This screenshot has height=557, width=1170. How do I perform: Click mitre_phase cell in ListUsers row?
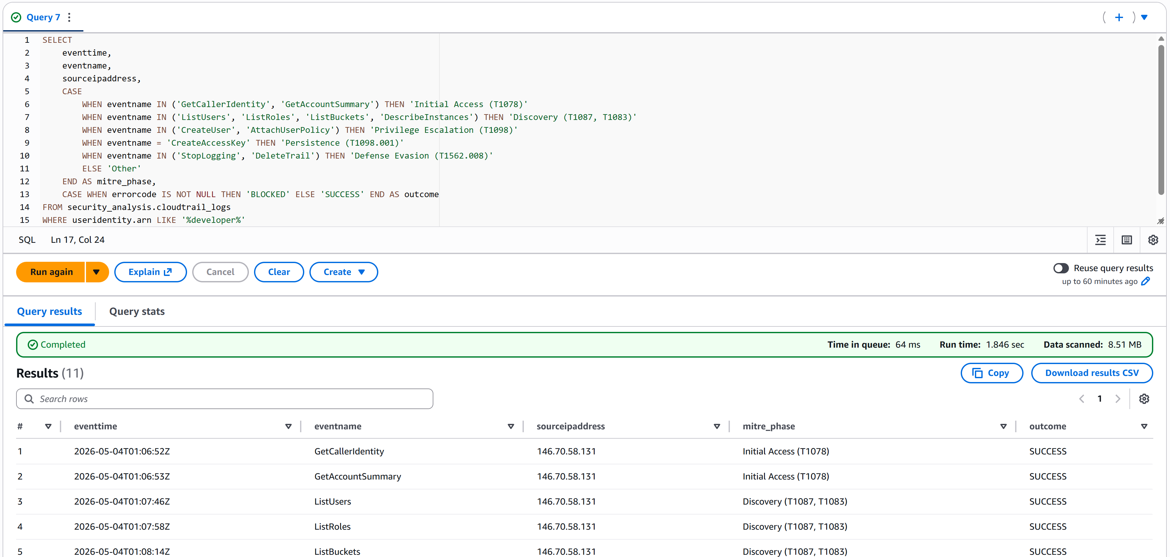pyautogui.click(x=795, y=502)
